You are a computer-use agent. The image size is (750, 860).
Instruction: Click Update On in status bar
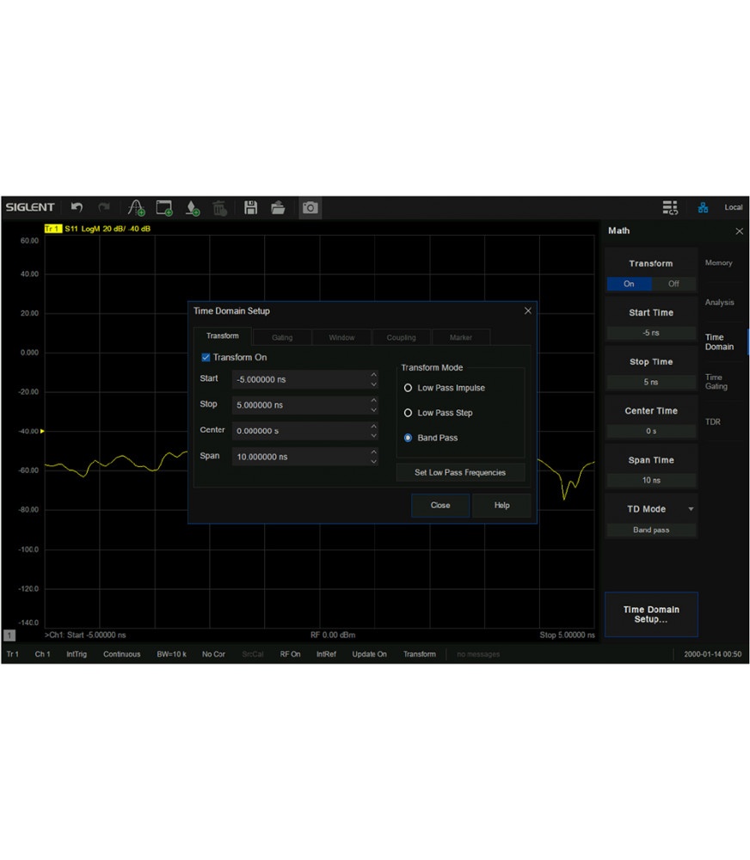pyautogui.click(x=369, y=654)
